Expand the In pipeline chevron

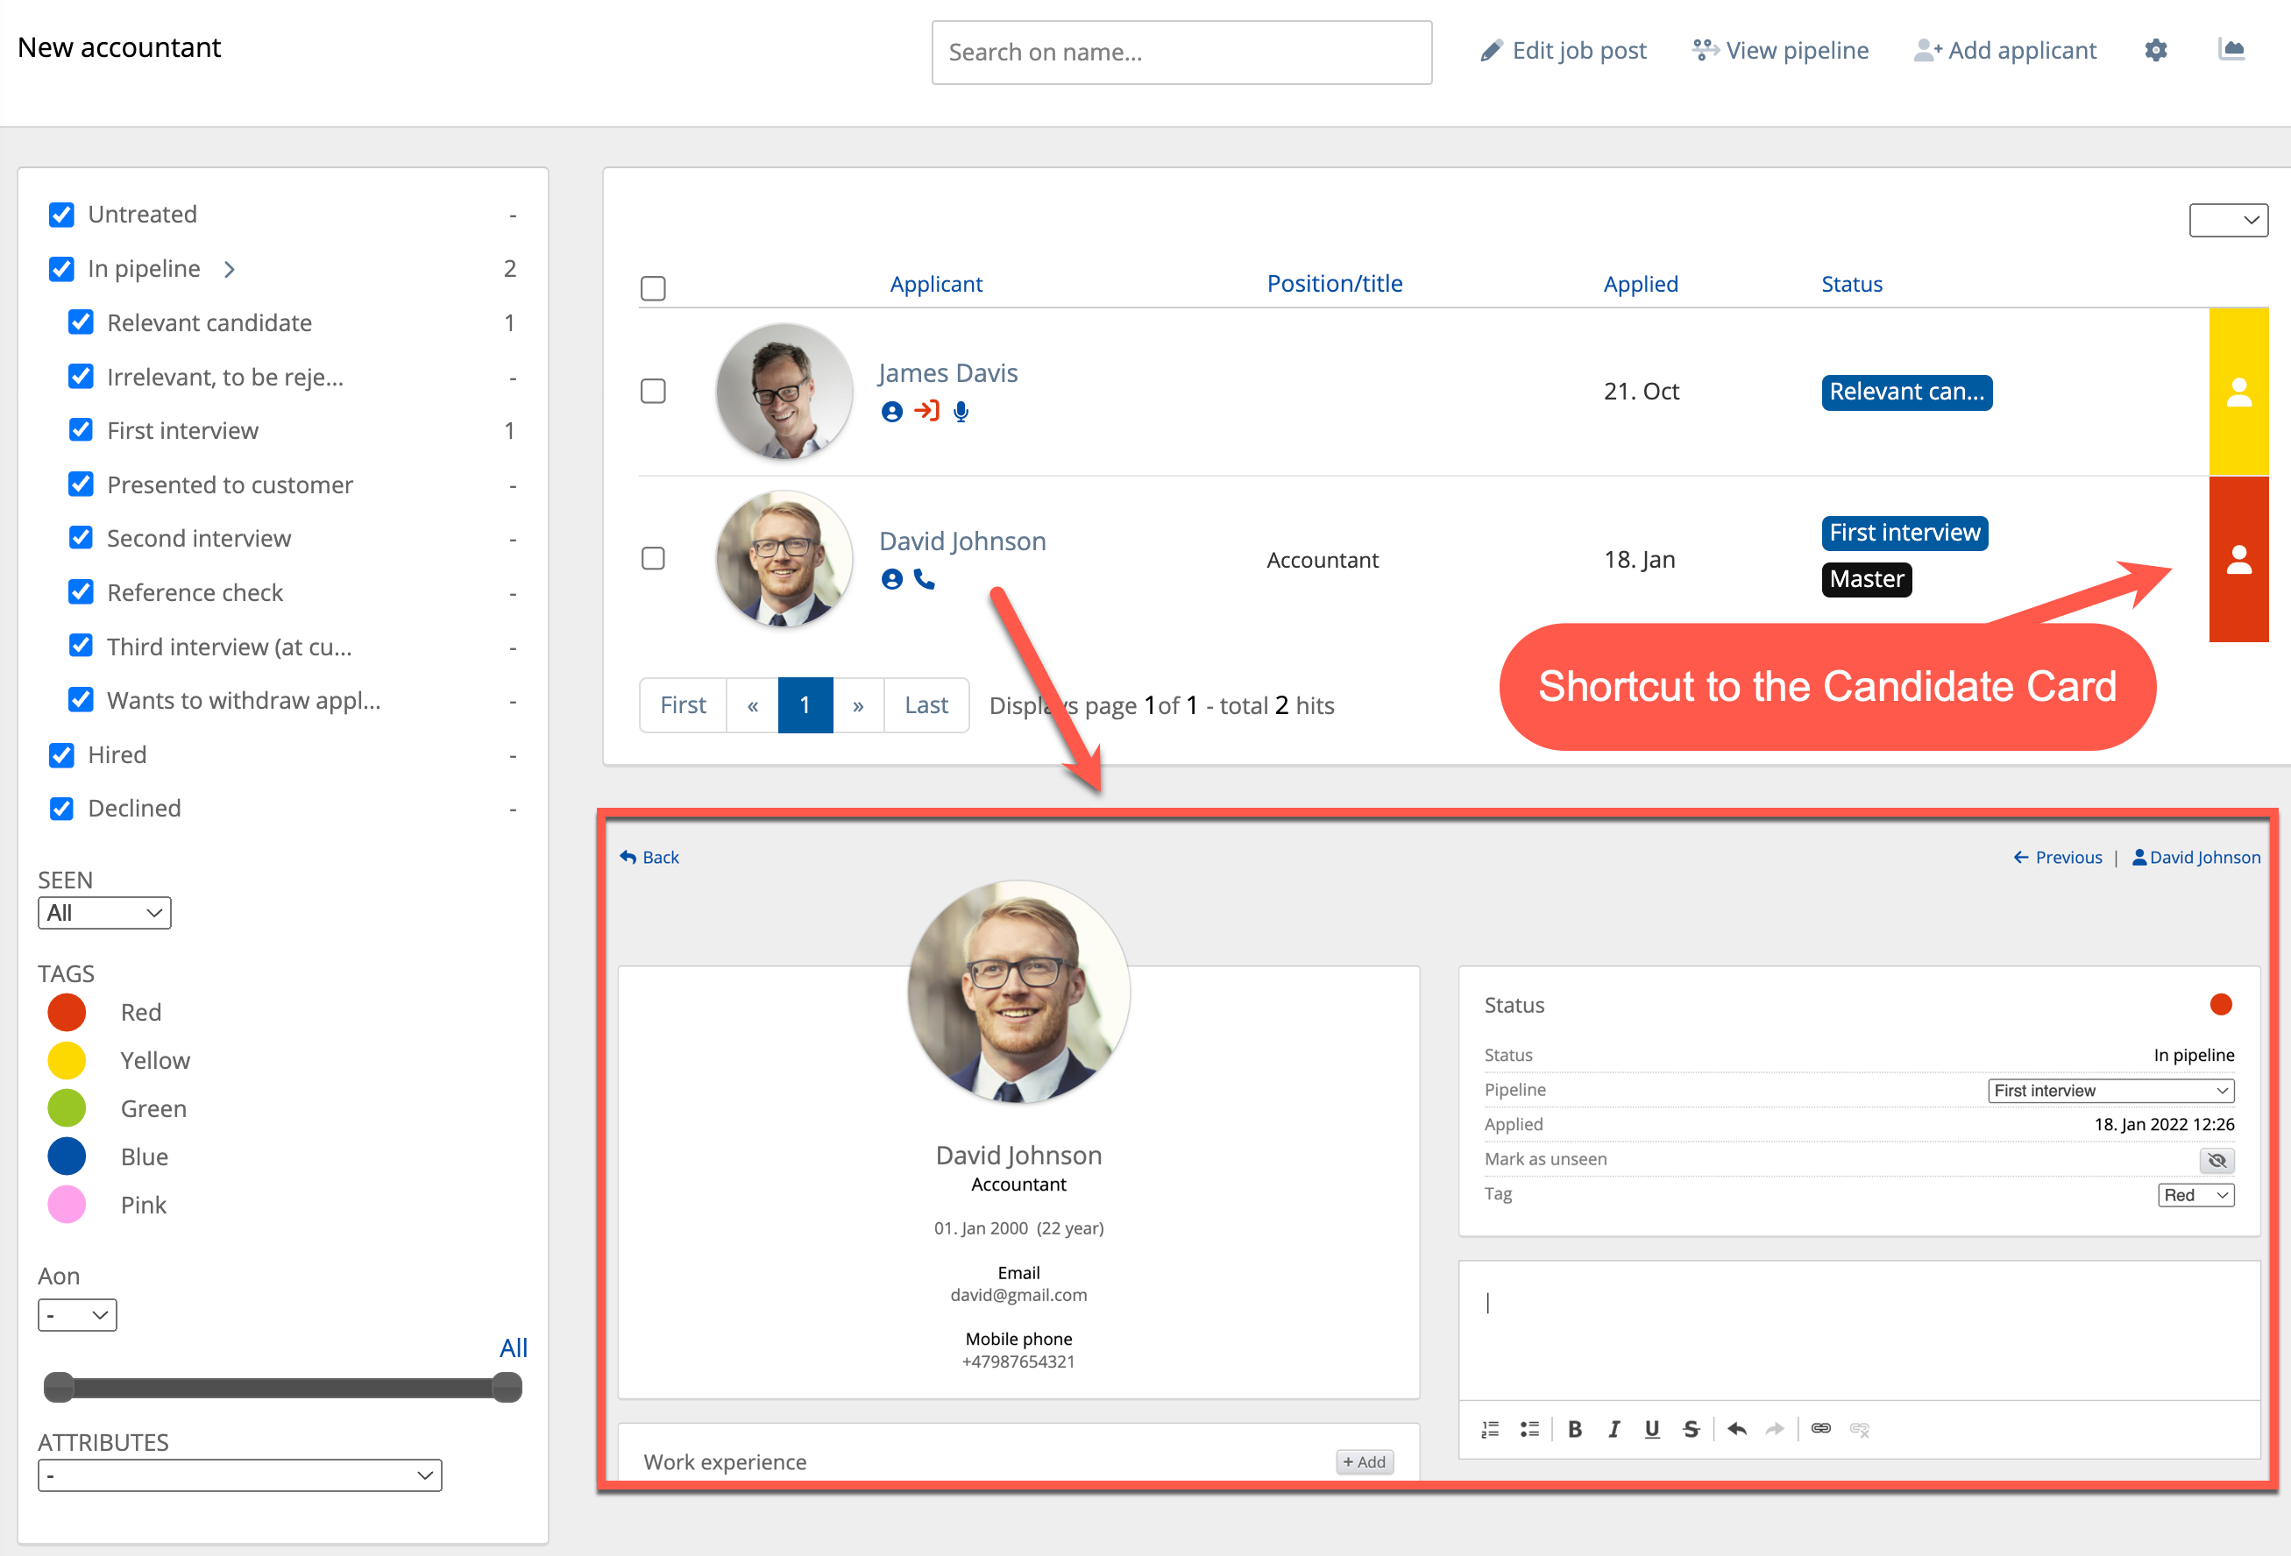(230, 269)
